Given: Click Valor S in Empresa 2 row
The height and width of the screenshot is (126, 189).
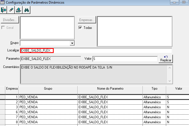Looking at the screenshot, I should click(168, 102).
